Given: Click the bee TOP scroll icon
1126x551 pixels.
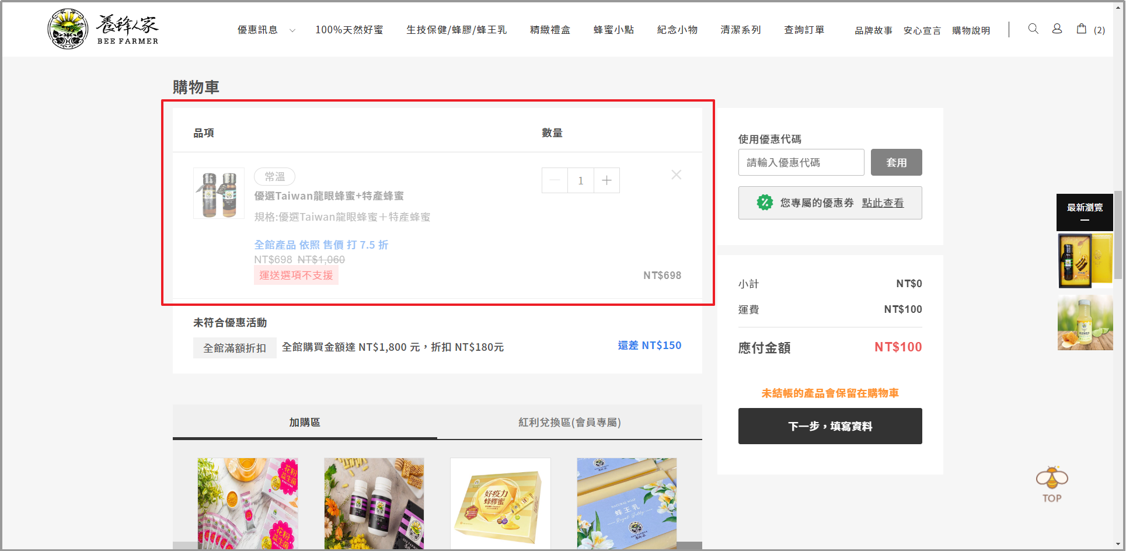Looking at the screenshot, I should click(1051, 484).
